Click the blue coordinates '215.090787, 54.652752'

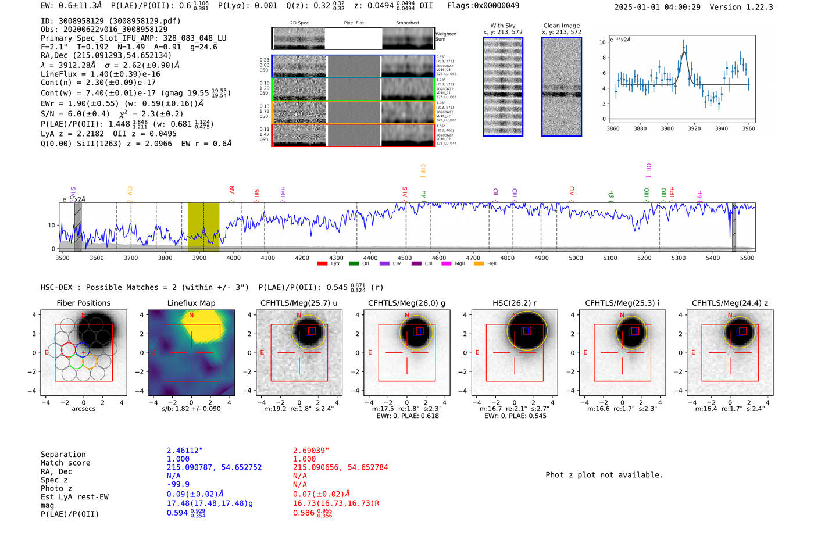point(215,467)
